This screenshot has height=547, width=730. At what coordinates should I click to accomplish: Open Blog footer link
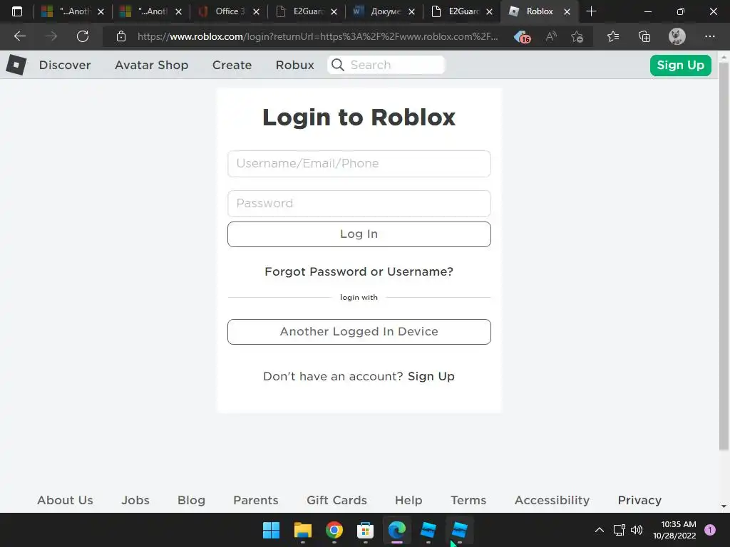191,500
